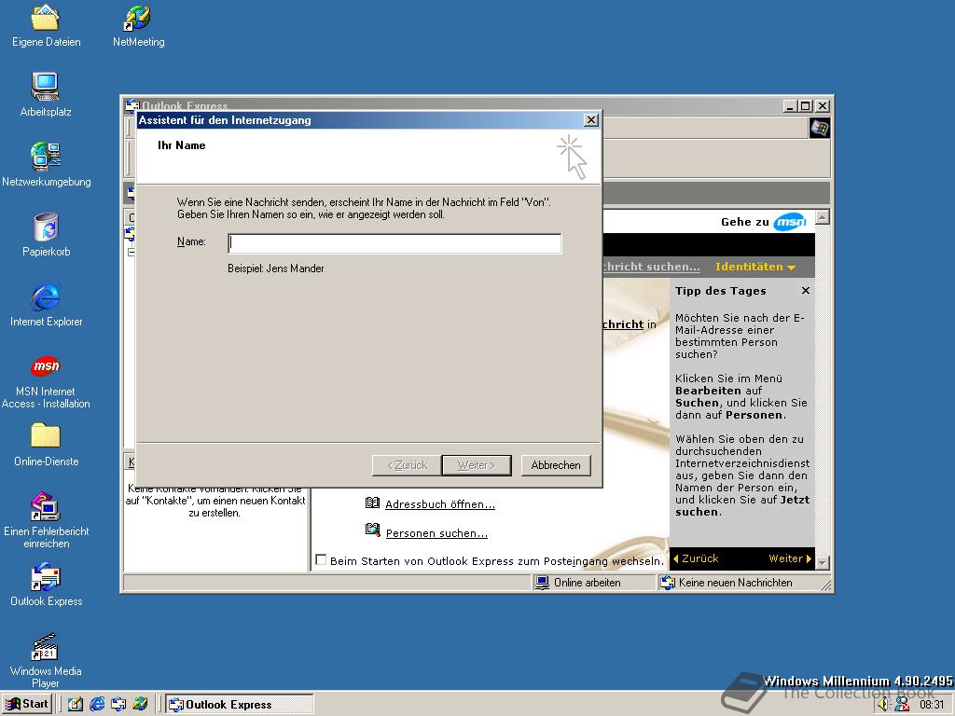Image resolution: width=955 pixels, height=716 pixels.
Task: Go to previous tip with Zurück
Action: (x=696, y=558)
